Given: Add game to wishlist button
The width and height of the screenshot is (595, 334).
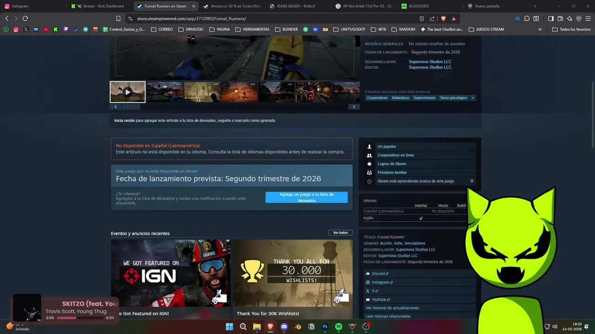Looking at the screenshot, I should pos(306,198).
